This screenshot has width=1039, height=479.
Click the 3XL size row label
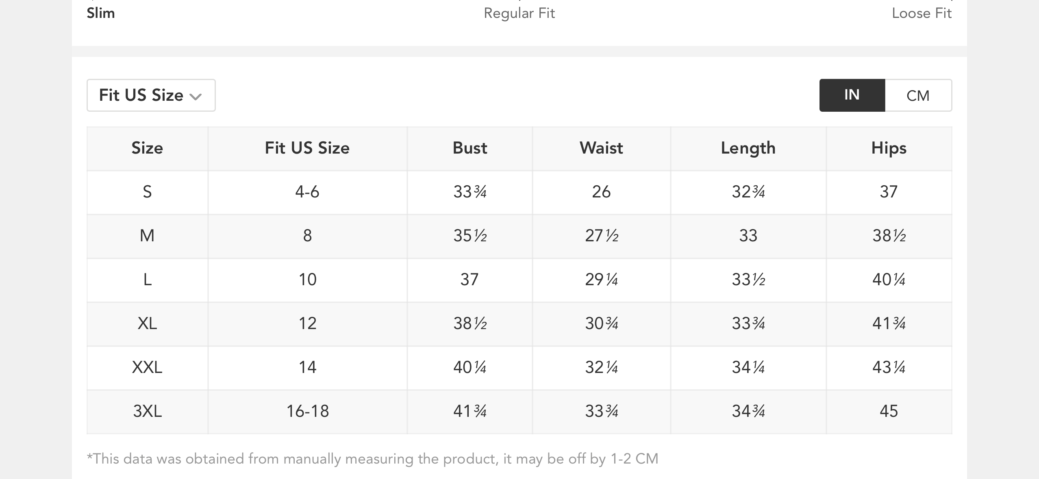coord(147,411)
